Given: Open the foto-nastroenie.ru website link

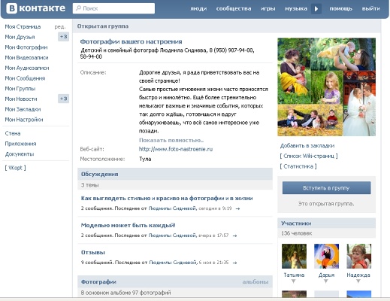Looking at the screenshot, I should pyautogui.click(x=176, y=149).
